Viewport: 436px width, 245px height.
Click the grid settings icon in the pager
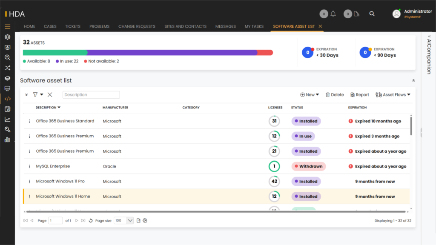pos(145,221)
